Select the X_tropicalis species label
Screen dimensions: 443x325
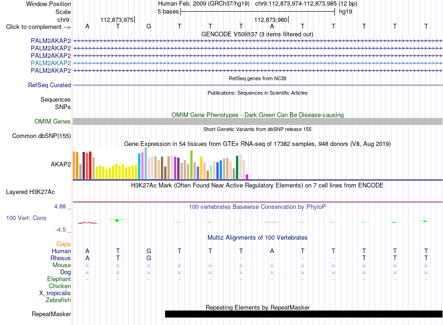[55, 293]
